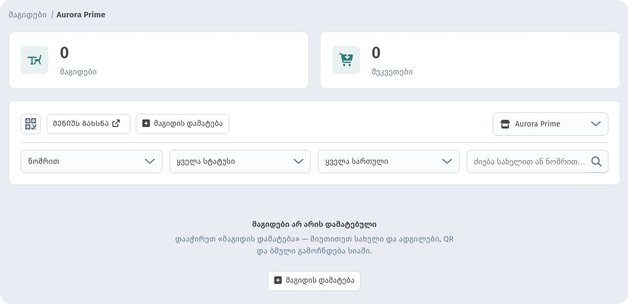Click external link icon on მენიუს გახსნა
Viewport: 628px width, 304px height.
coord(116,124)
